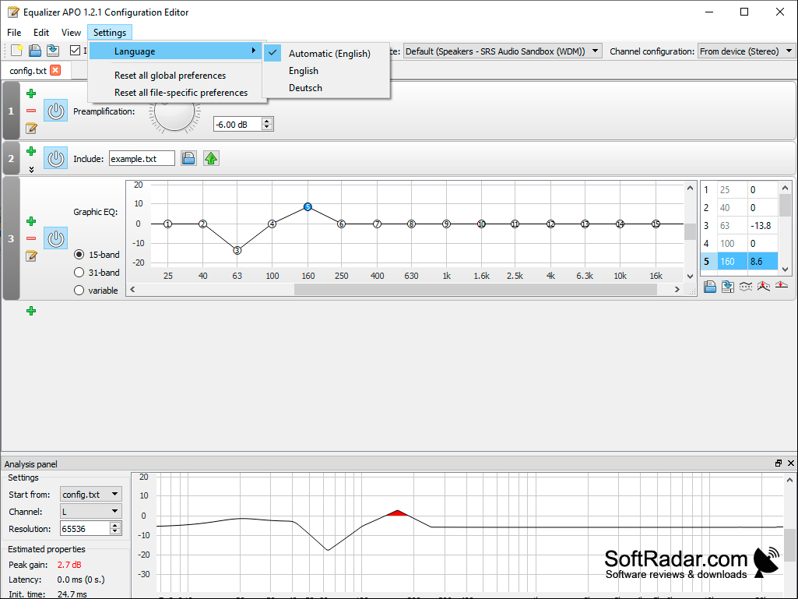Click EQ band point 3 at 63 Hz
Image resolution: width=798 pixels, height=599 pixels.
(x=237, y=250)
